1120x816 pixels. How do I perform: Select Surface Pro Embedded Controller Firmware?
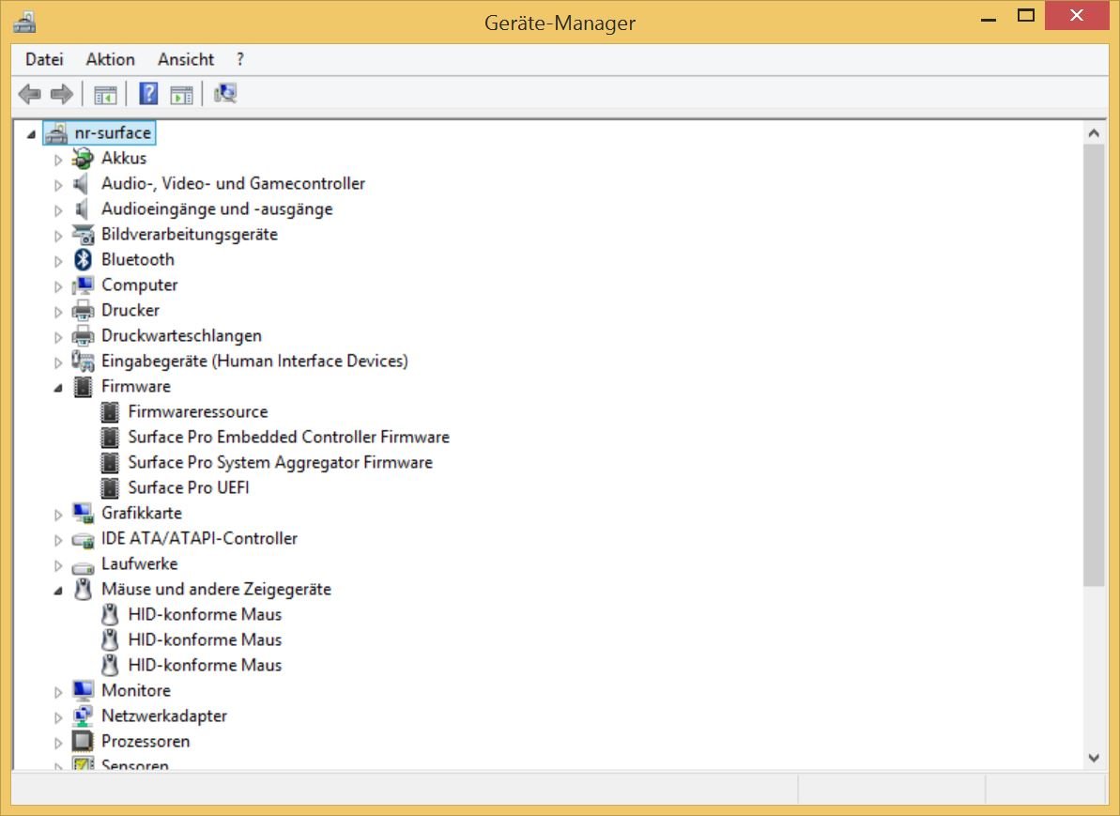click(288, 438)
